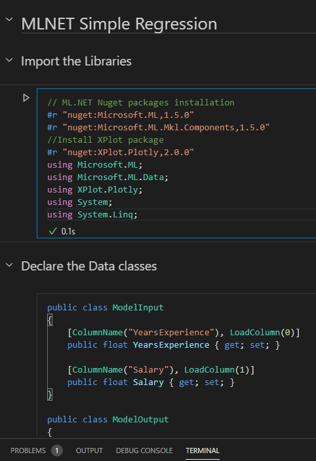Click the Salary property line
Viewport: 316px width, 461px height.
click(151, 382)
